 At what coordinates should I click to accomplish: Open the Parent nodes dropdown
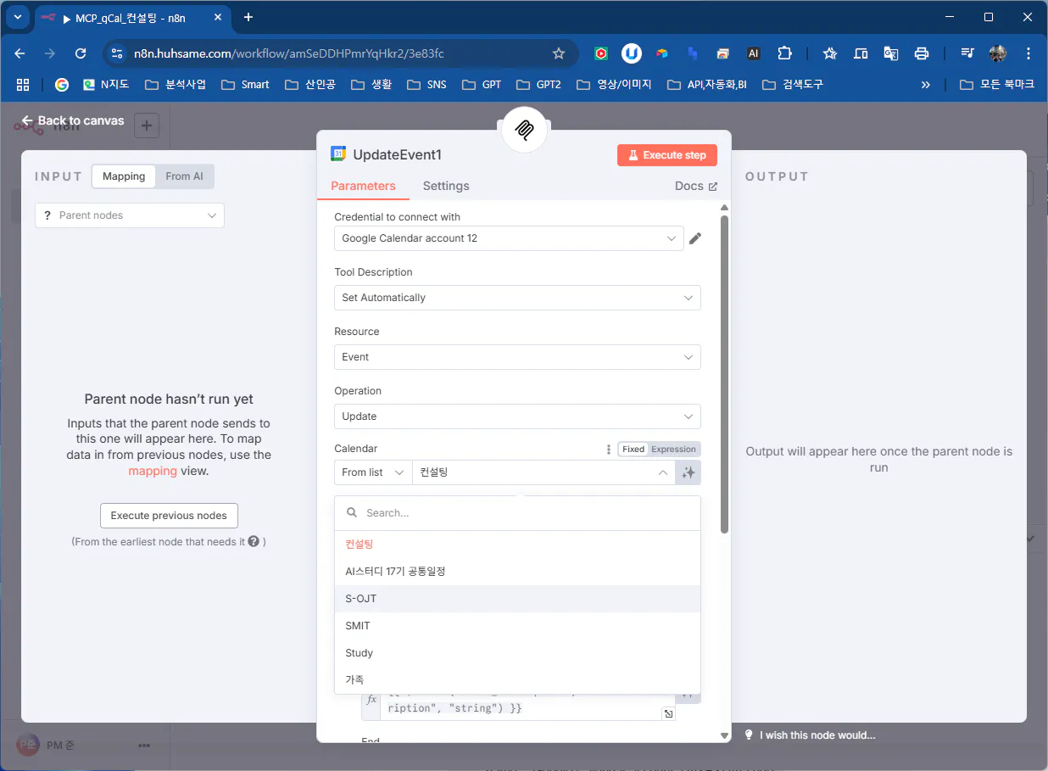tap(130, 215)
